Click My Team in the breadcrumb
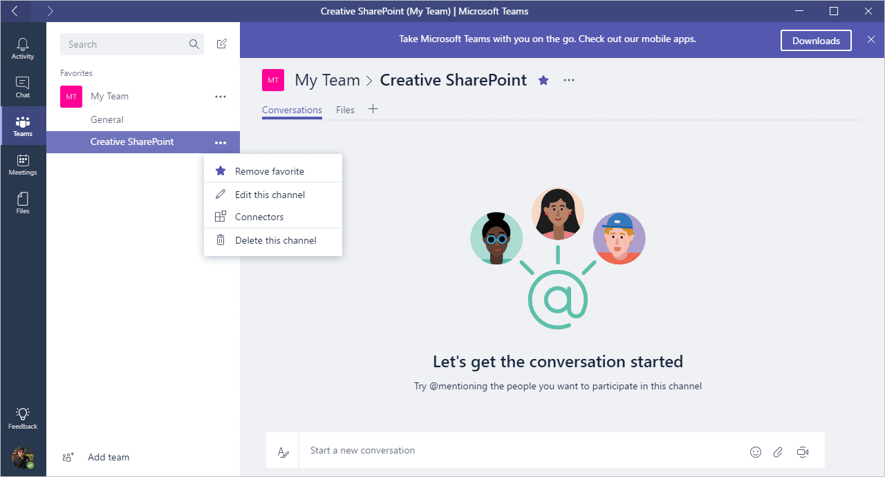 pos(327,80)
